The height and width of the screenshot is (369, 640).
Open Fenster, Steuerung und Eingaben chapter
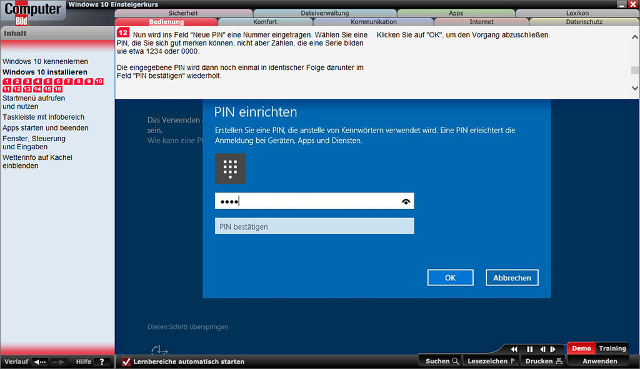point(34,143)
